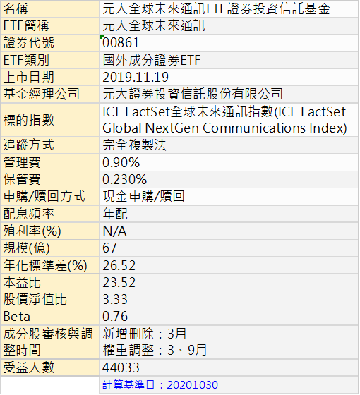This screenshot has width=360, height=395.
Task: Select the dividend frequency 年配
Action: 115,214
